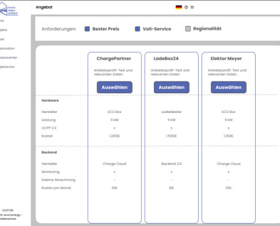280x226 pixels.
Task: Open the Organisation sidebar menu item
Action: tap(7, 49)
